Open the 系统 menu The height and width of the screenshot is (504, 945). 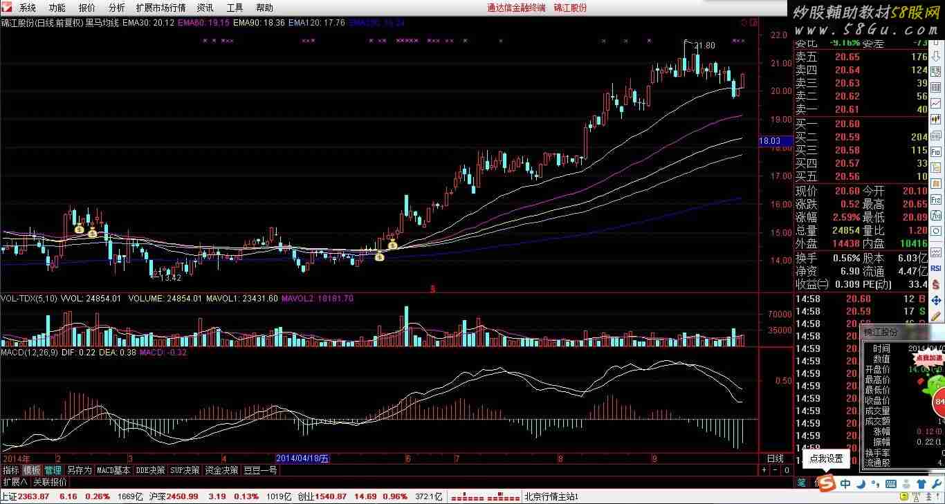click(x=28, y=8)
